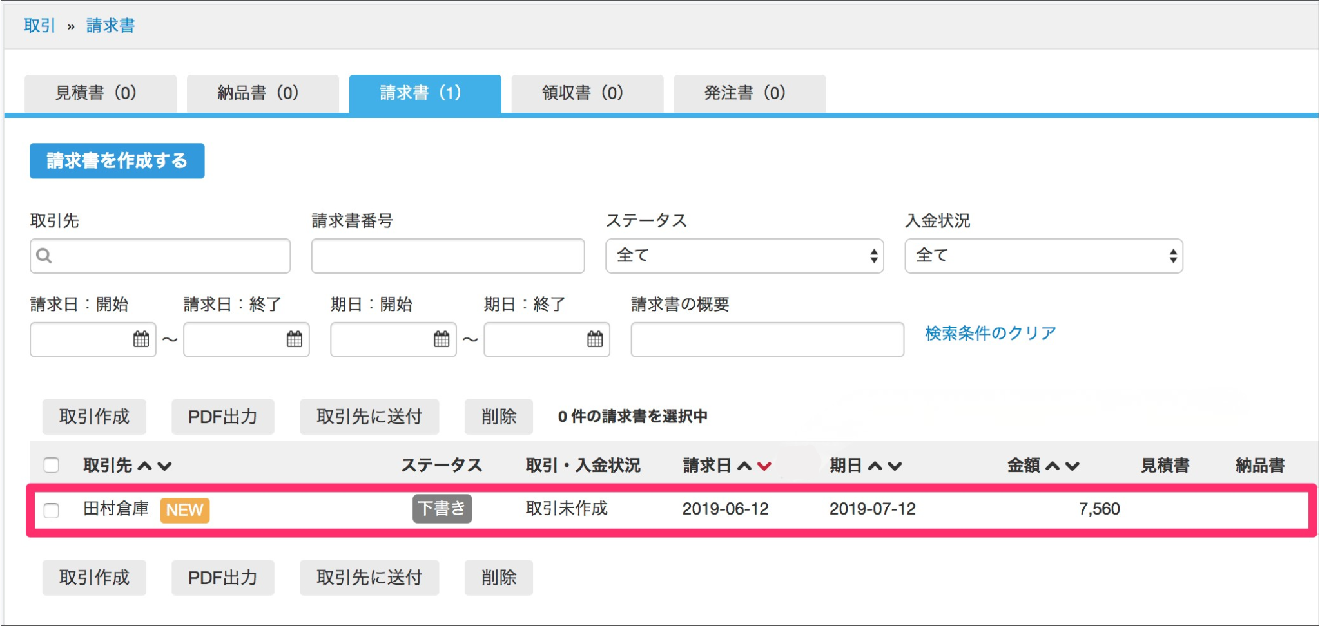The width and height of the screenshot is (1320, 626).
Task: Click upper PDF出力 button
Action: click(223, 417)
